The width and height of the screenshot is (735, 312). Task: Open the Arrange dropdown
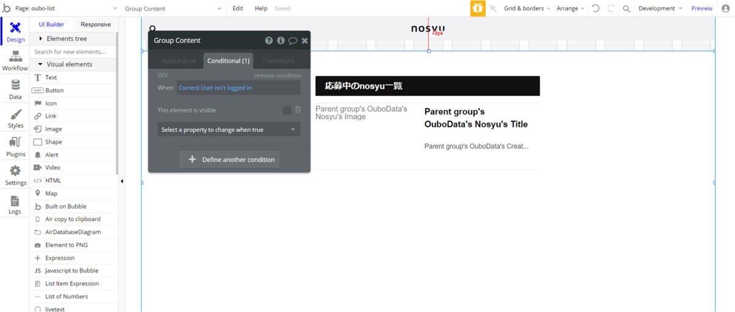[570, 9]
